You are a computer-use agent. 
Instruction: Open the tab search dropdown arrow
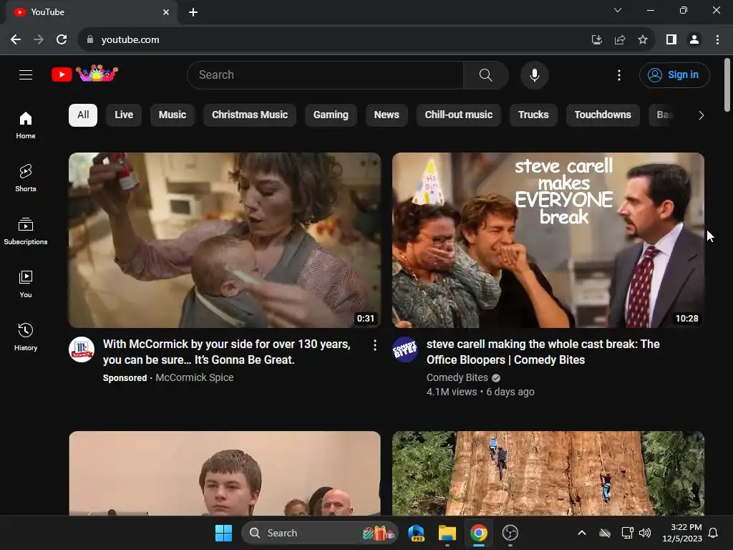618,10
